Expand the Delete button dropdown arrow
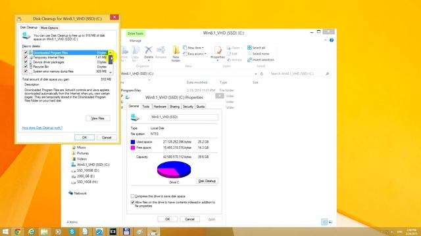421x236 pixels. click(149, 60)
